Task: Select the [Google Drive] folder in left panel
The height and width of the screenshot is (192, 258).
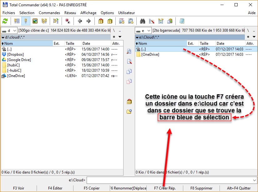Action: (19, 60)
